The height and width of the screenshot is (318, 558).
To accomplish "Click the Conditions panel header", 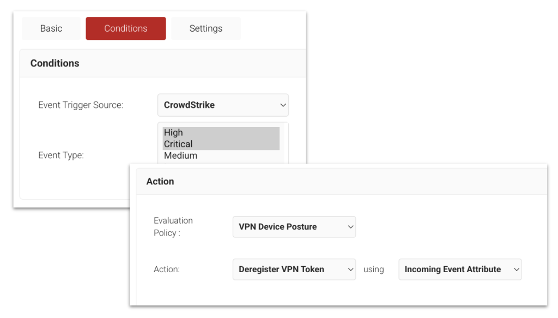I will click(55, 63).
